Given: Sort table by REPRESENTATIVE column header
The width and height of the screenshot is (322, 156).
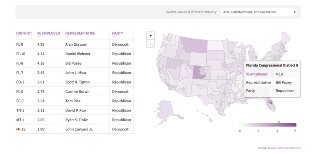Looking at the screenshot, I should click(80, 33).
